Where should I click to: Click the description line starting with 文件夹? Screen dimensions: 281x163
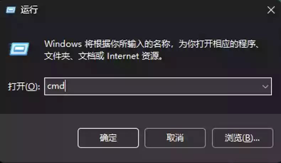(x=104, y=56)
